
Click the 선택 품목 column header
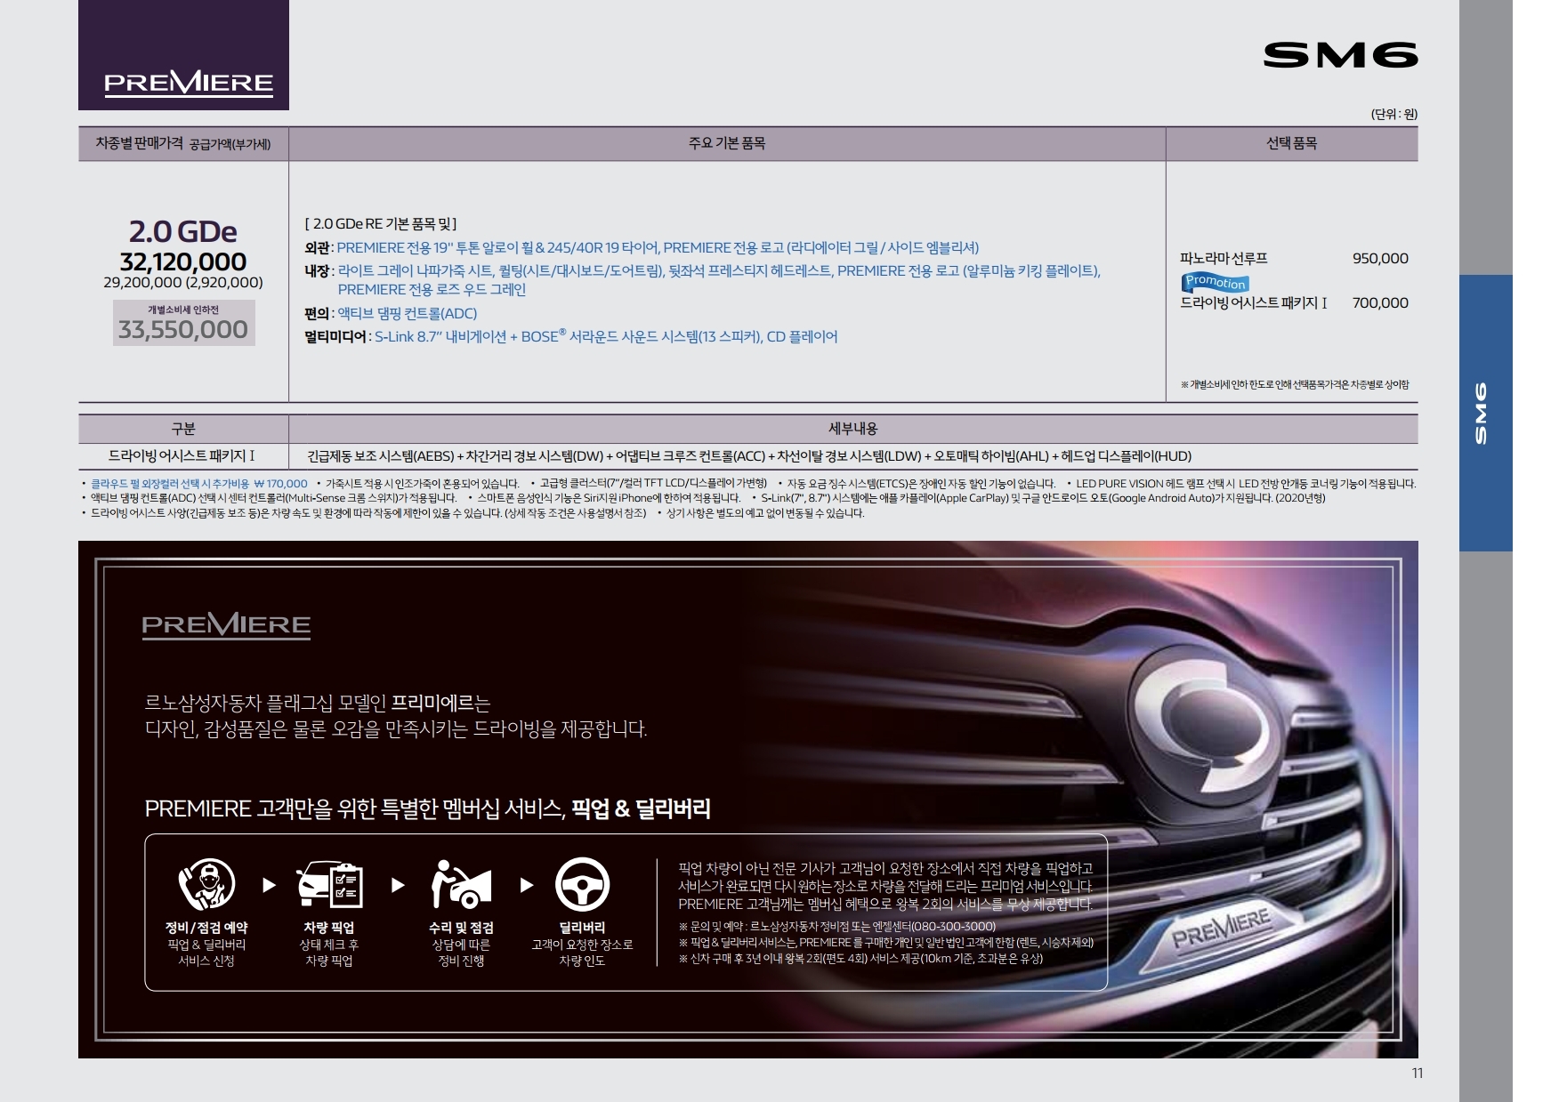(1291, 143)
